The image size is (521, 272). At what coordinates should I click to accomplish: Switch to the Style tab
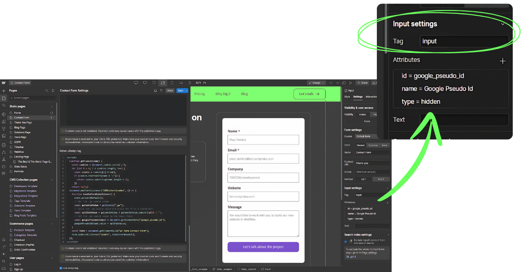pyautogui.click(x=347, y=97)
